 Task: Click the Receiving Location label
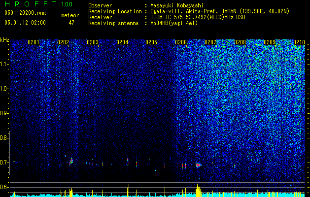pyautogui.click(x=115, y=11)
